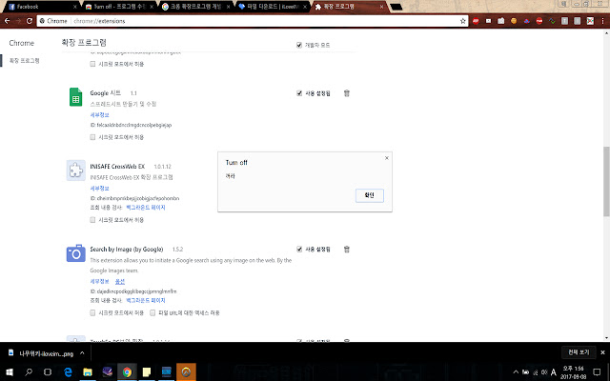Open 세부정보 link for Google 시트
The height and width of the screenshot is (381, 610).
tap(99, 115)
